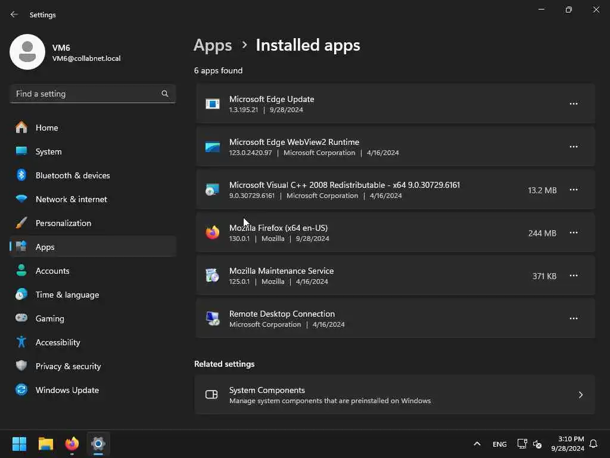Go back using the arrow icon

tap(14, 14)
